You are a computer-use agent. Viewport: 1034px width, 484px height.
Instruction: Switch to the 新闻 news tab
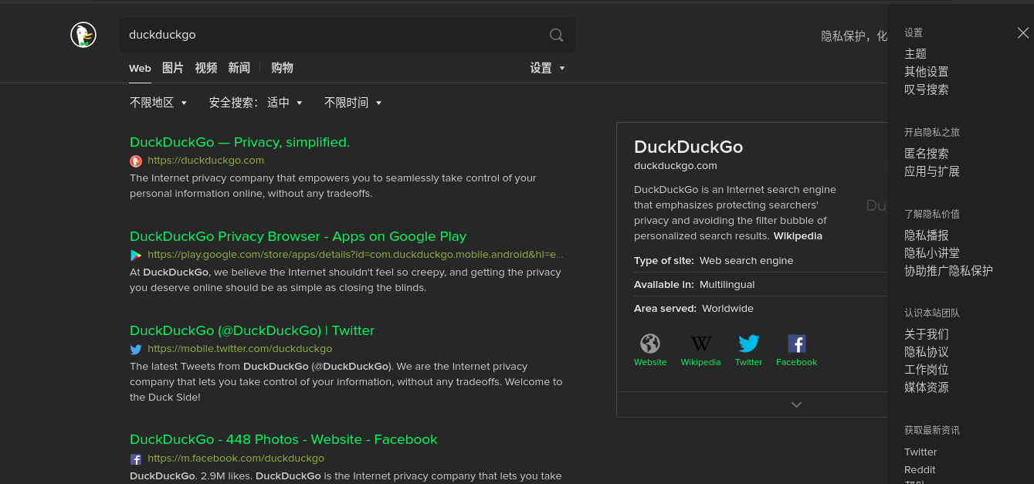pyautogui.click(x=239, y=68)
